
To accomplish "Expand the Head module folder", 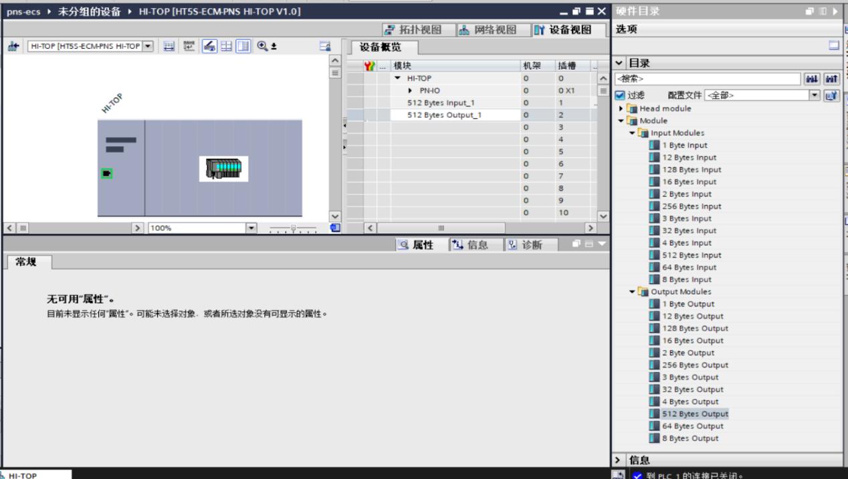I will click(621, 108).
